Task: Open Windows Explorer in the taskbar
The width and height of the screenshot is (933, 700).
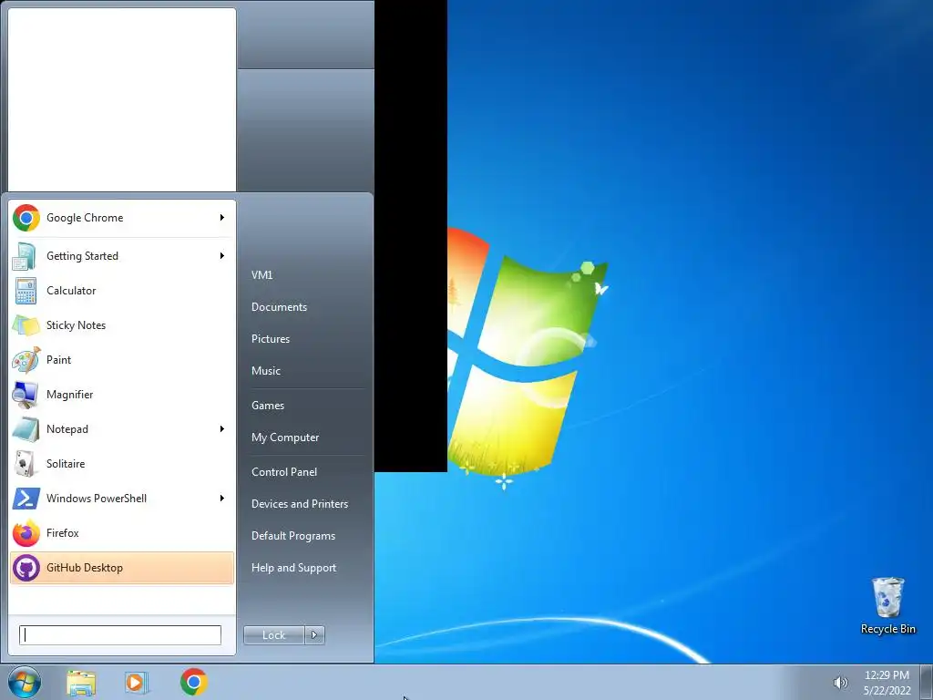Action: pyautogui.click(x=81, y=682)
